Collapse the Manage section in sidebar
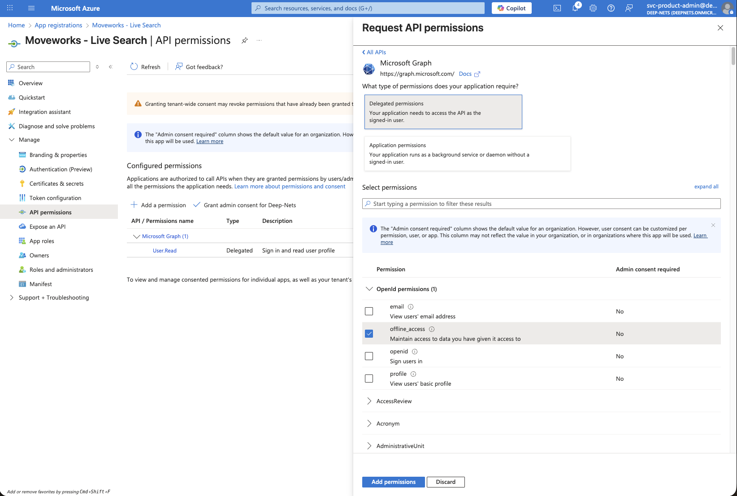Image resolution: width=737 pixels, height=496 pixels. [x=12, y=140]
